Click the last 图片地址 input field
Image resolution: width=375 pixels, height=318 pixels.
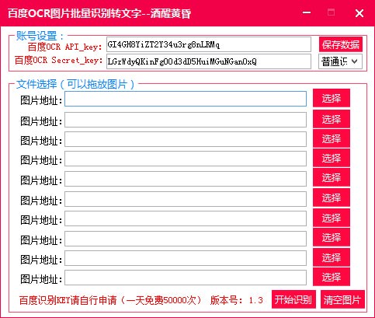pos(186,278)
